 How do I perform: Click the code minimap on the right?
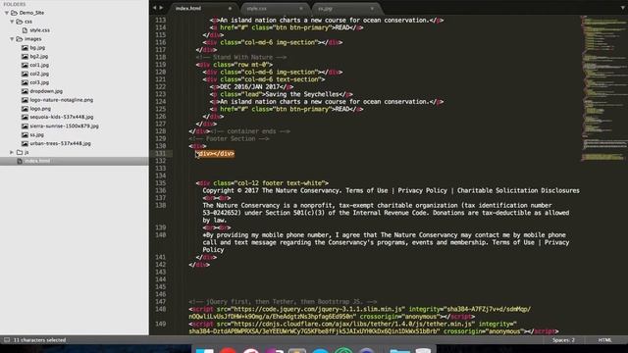604,88
